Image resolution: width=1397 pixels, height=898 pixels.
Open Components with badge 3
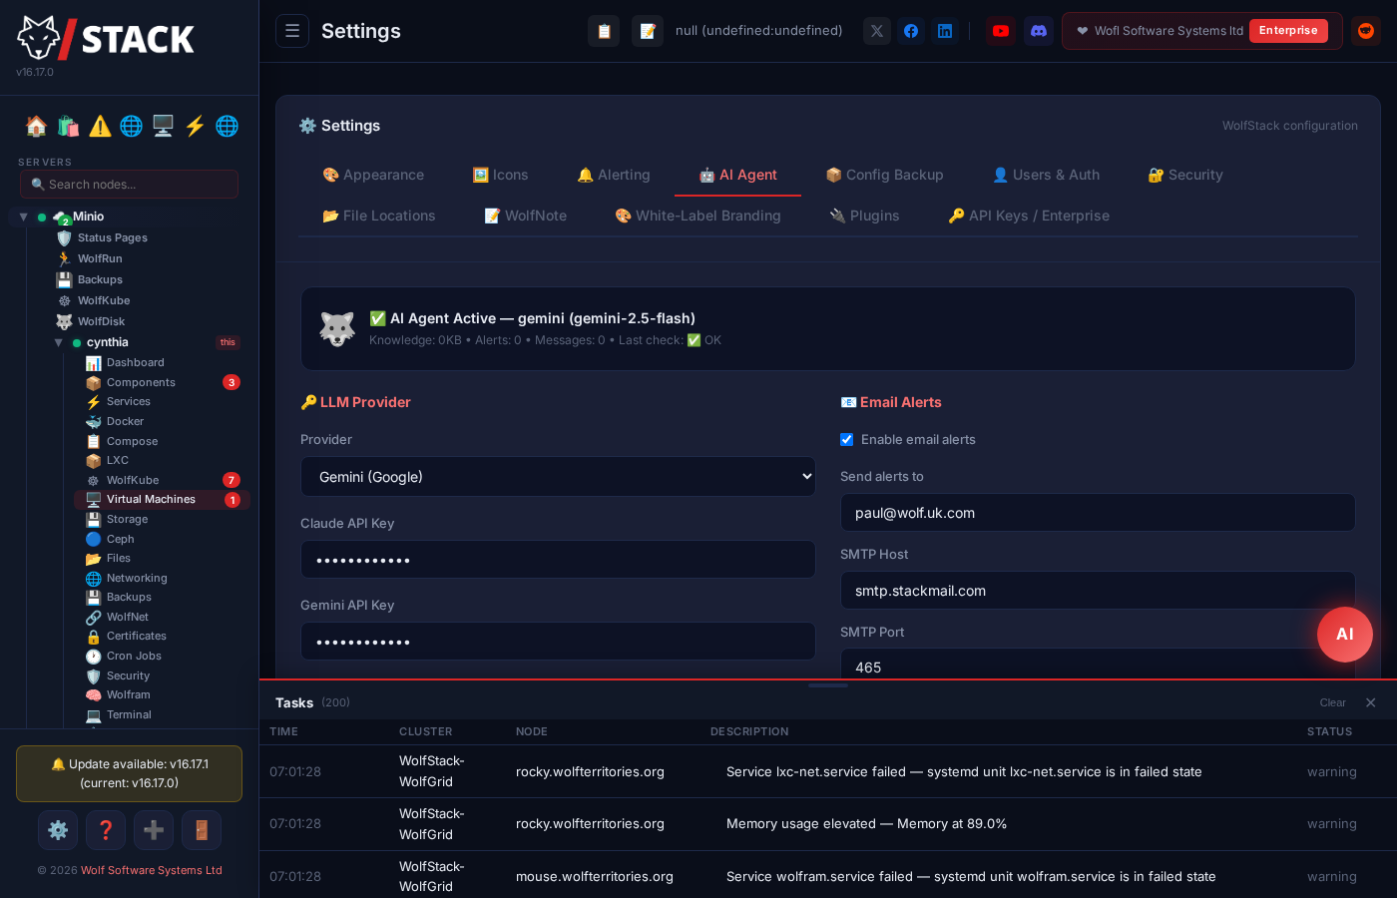click(141, 382)
